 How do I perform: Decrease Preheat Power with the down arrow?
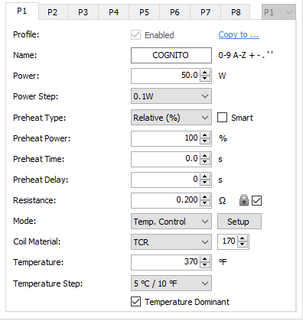[x=205, y=141]
